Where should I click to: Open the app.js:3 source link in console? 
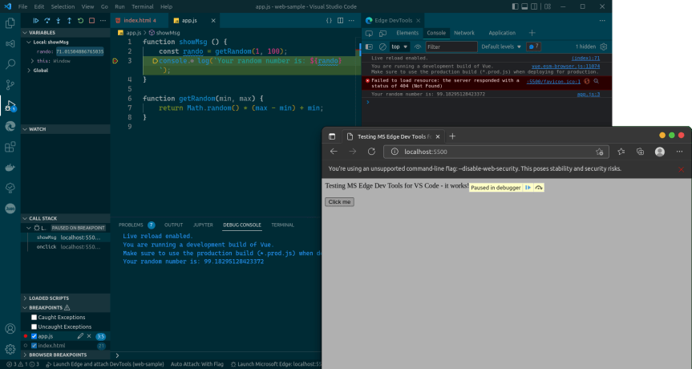tap(589, 95)
